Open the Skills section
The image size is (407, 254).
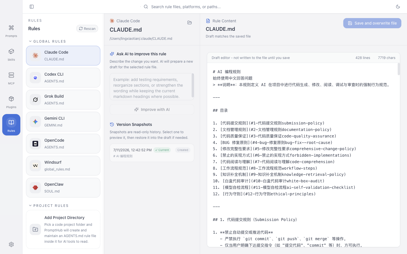[11, 54]
